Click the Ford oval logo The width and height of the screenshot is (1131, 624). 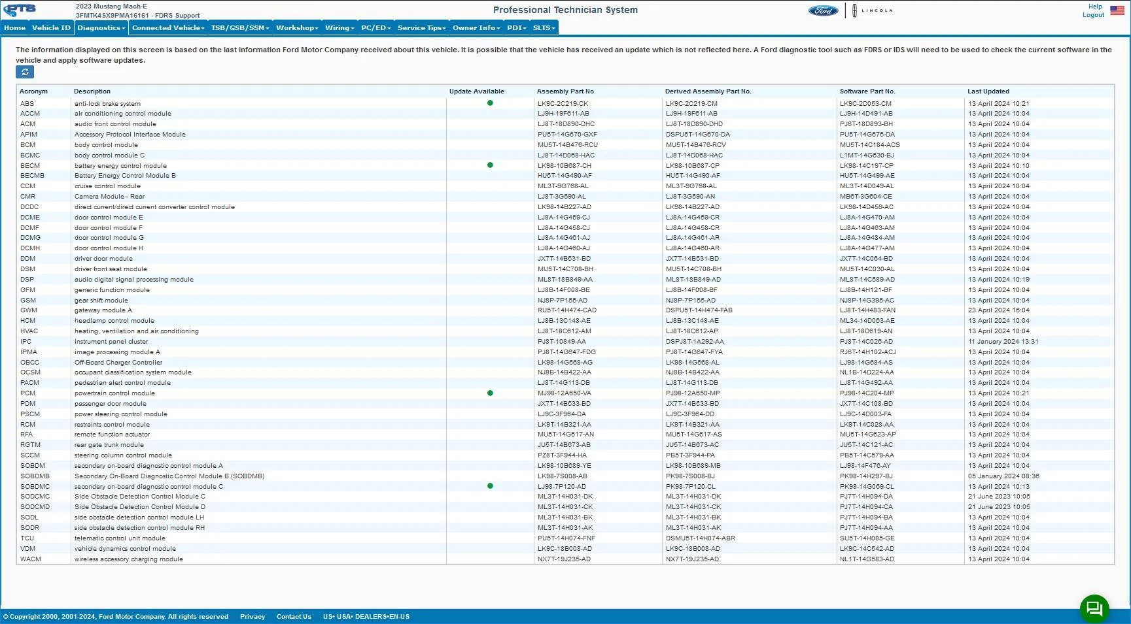(823, 10)
